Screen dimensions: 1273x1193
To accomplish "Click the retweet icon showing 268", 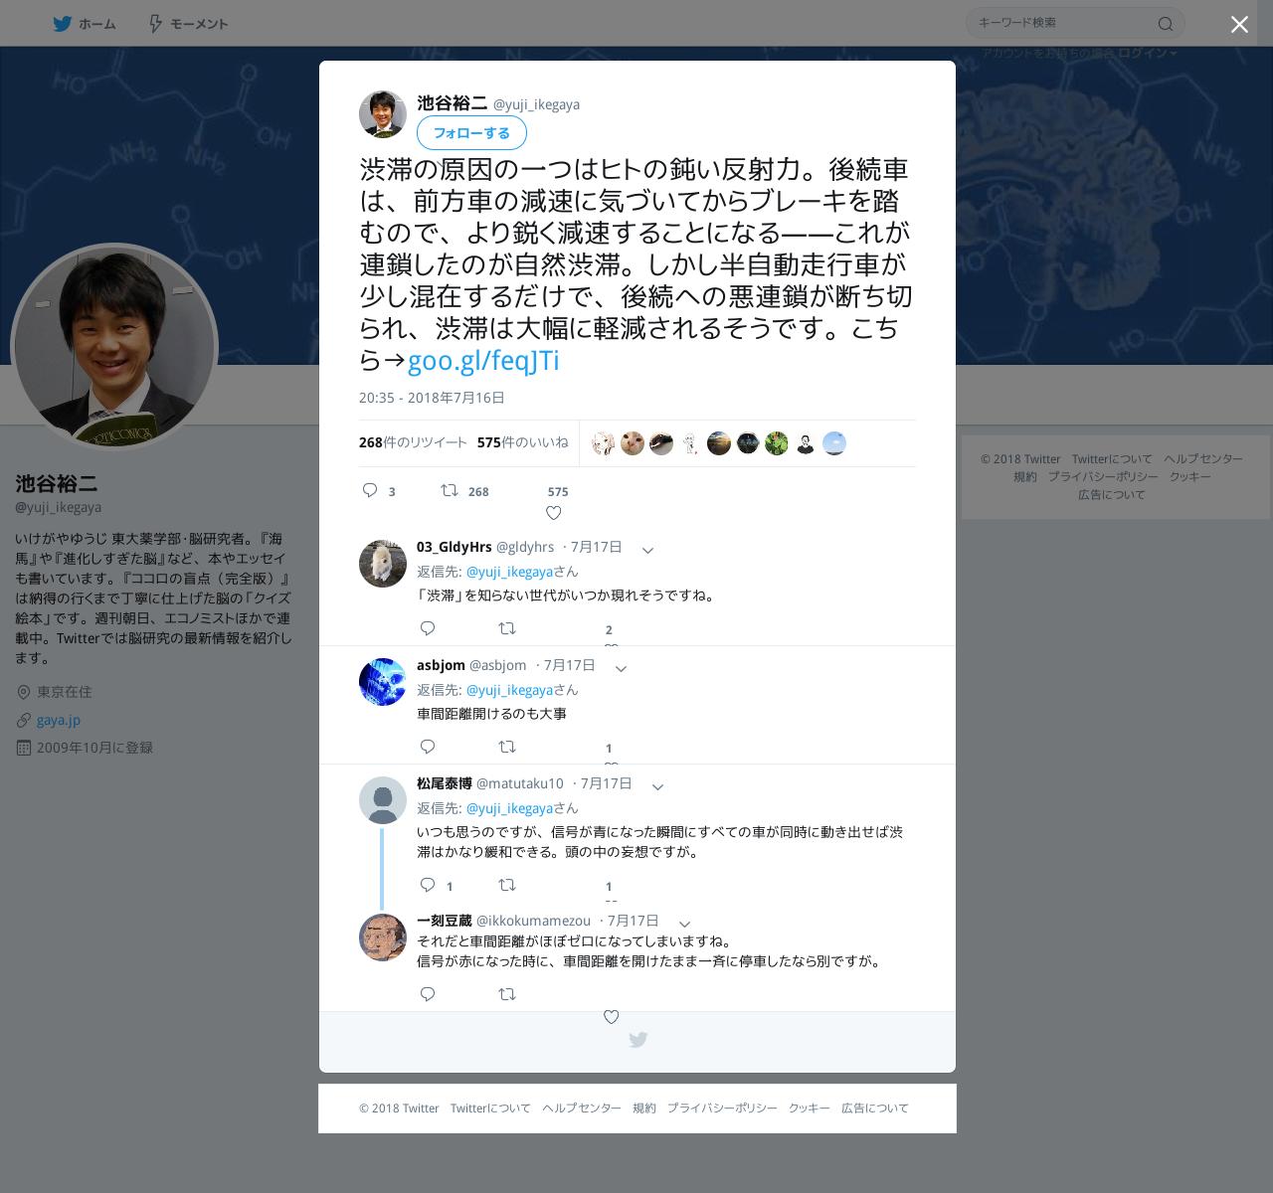I will 450,490.
